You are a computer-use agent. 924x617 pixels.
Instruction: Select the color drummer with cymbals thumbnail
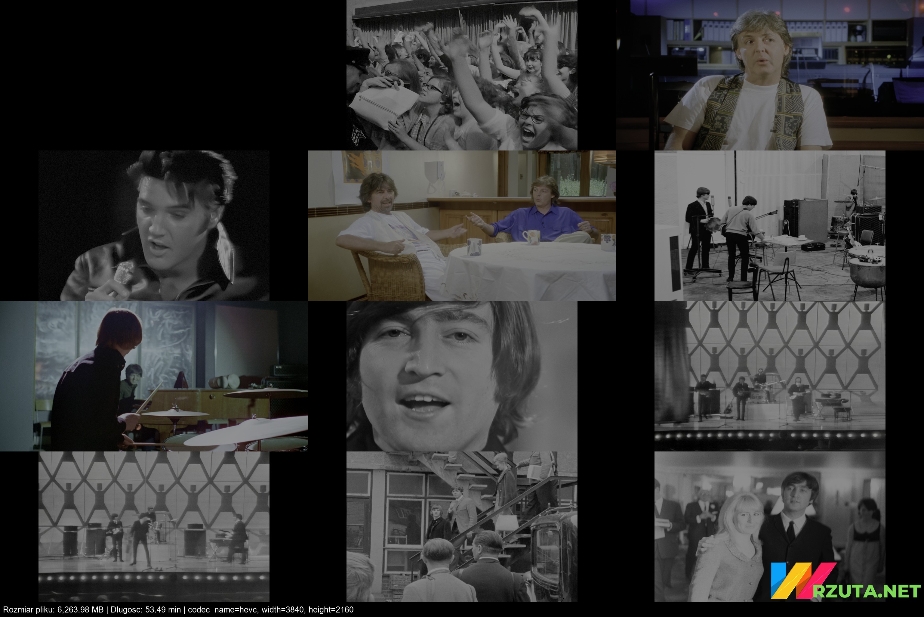point(154,376)
